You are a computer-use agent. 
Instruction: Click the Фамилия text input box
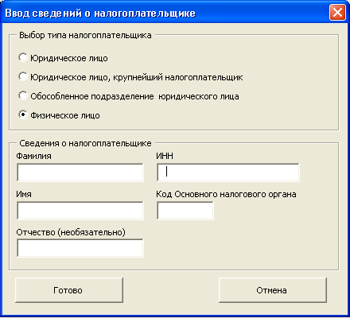[80, 173]
